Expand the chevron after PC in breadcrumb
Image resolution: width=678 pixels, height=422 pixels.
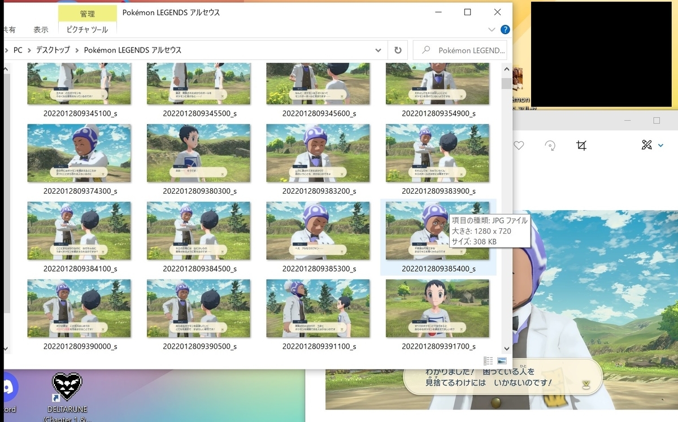[29, 50]
